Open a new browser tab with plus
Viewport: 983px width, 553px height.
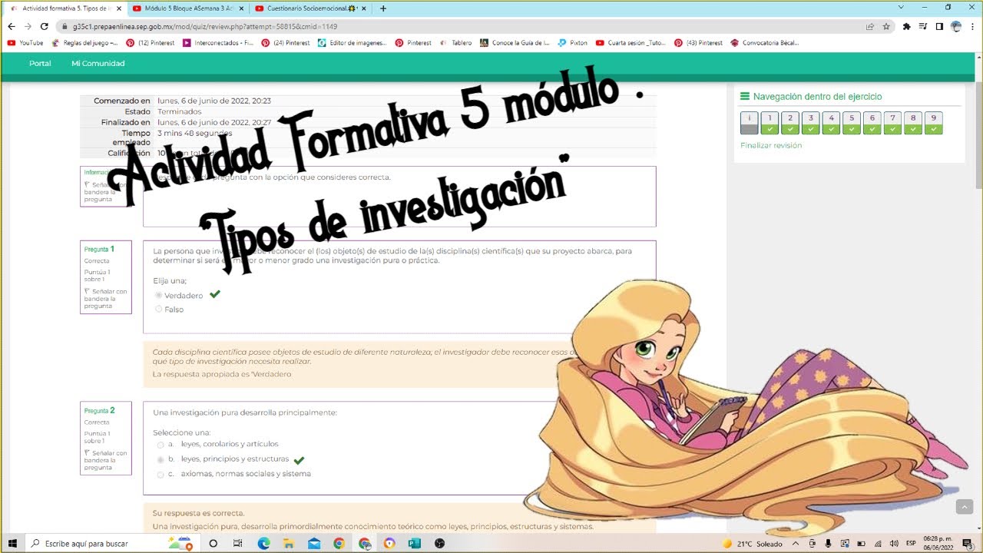coord(383,8)
